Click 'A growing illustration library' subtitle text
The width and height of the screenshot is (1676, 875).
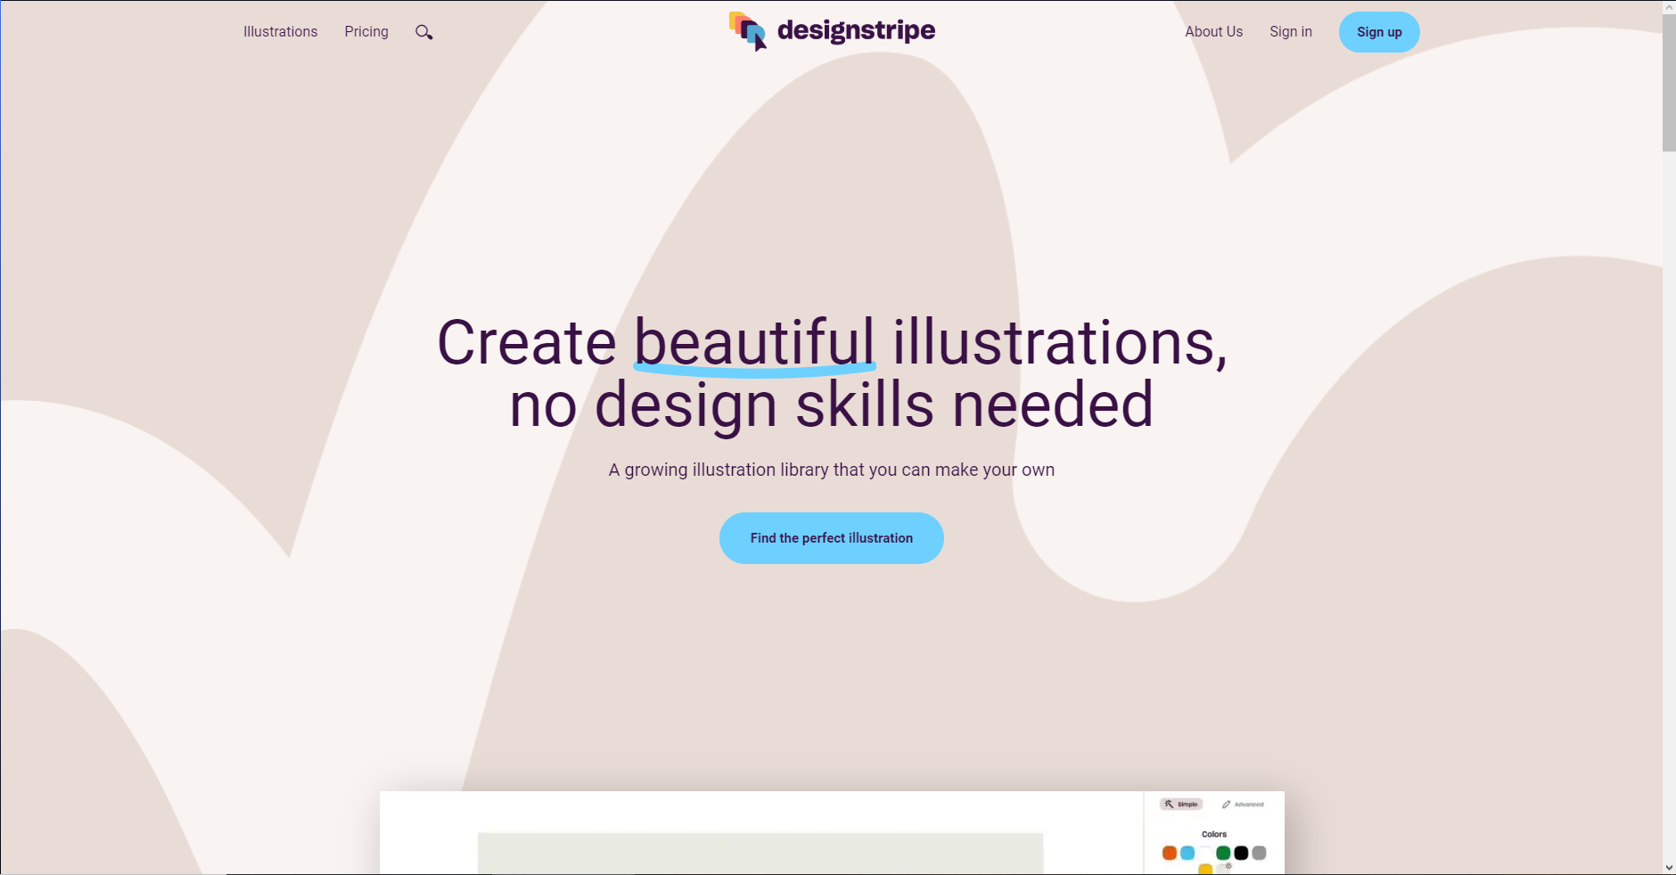point(832,470)
